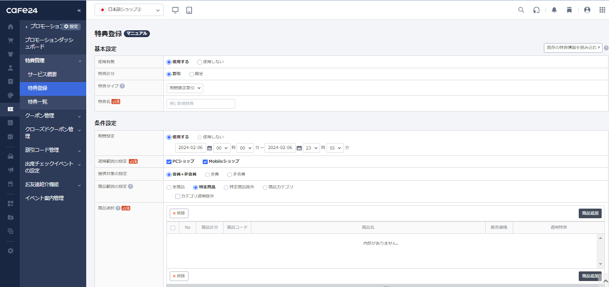This screenshot has width=609, height=287.
Task: Select the 全商品 radio button
Action: pyautogui.click(x=169, y=187)
